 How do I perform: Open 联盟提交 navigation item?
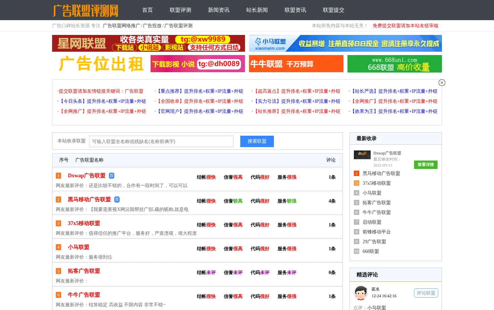(x=334, y=10)
